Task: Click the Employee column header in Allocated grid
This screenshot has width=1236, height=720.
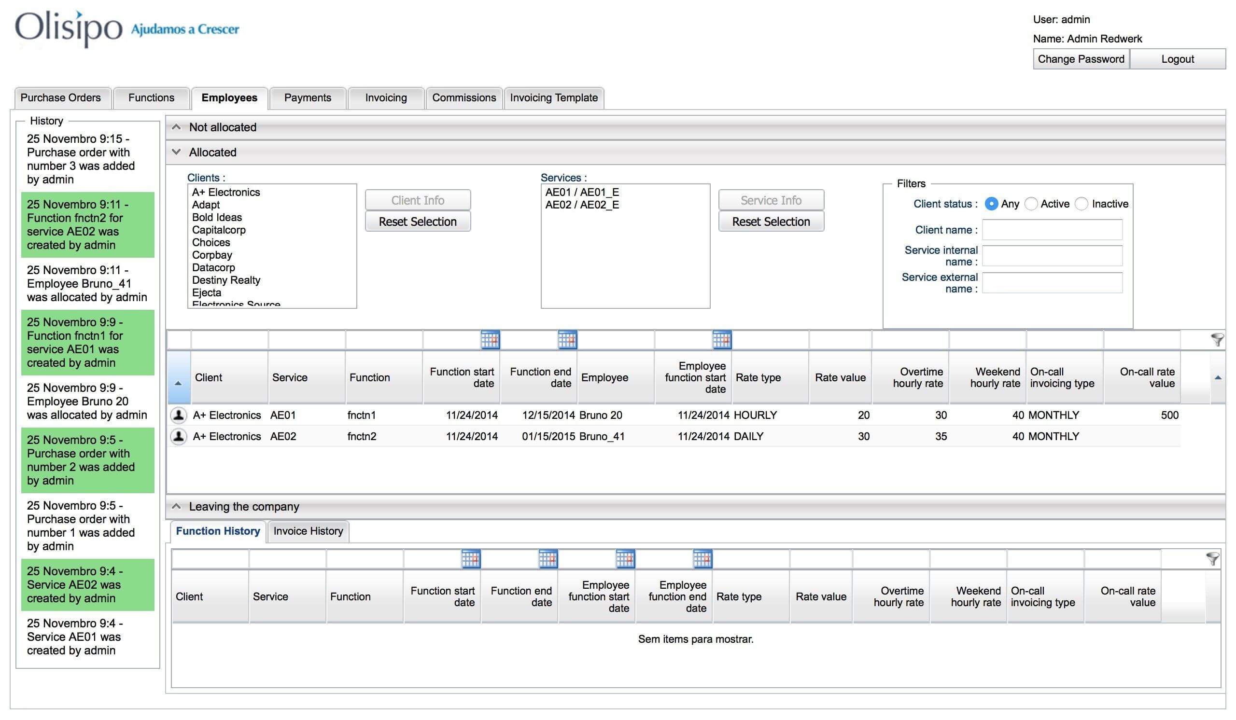Action: (x=616, y=377)
